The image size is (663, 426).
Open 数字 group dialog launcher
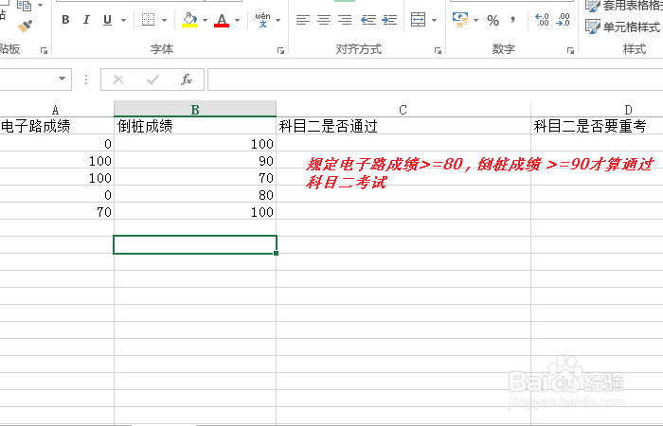click(x=570, y=50)
